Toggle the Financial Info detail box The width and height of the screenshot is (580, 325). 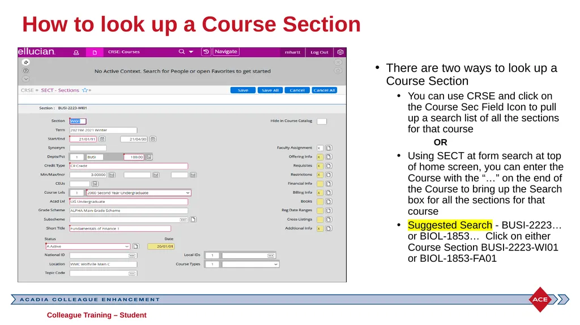coord(319,184)
